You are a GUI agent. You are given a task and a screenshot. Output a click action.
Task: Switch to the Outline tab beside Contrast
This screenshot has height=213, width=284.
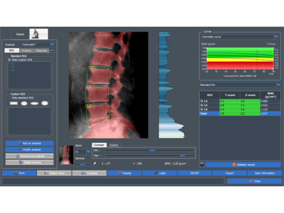[x=114, y=145]
